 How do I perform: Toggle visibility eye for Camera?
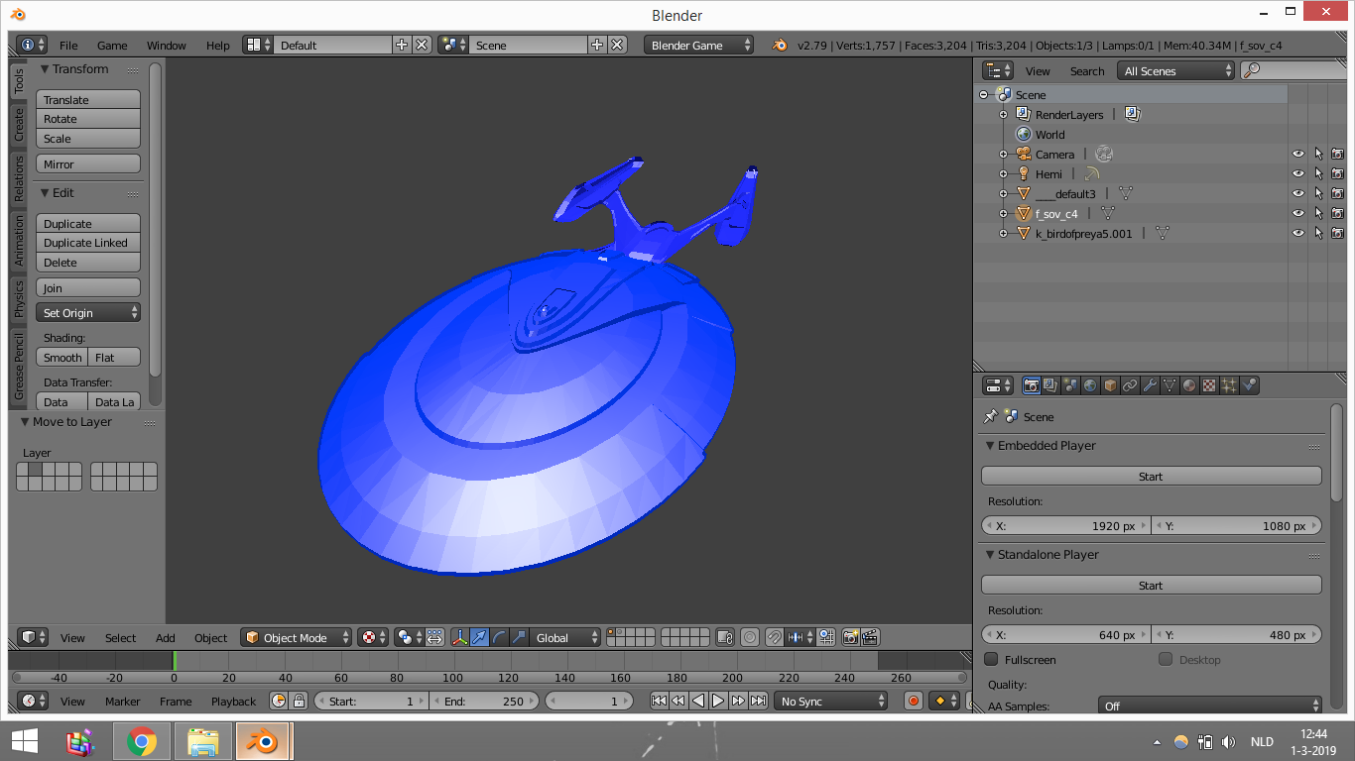pos(1297,154)
